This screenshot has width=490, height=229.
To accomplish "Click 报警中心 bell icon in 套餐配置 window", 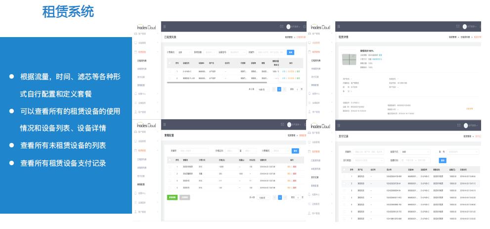I will point(135,193).
